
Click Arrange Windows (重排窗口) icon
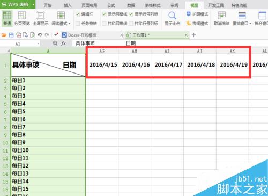click(x=242, y=16)
